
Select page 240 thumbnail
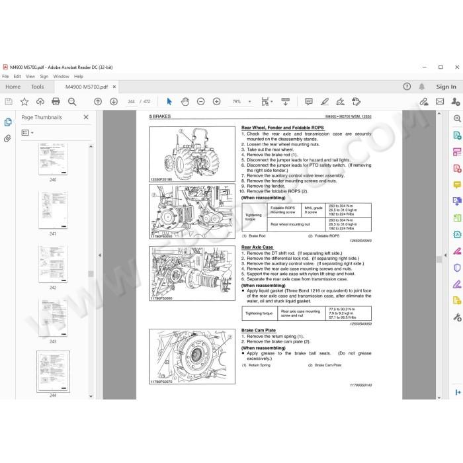tap(53, 159)
